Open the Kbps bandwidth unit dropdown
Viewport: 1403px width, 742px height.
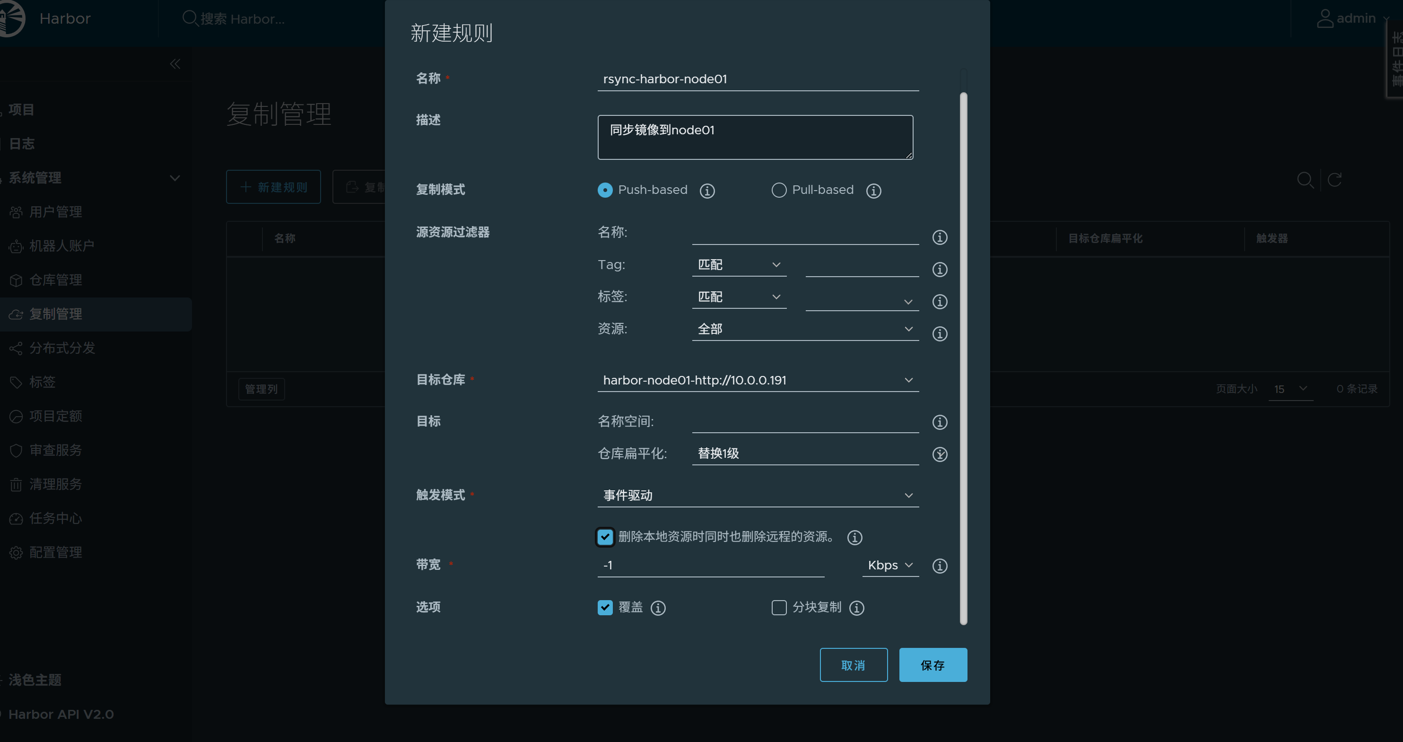(x=890, y=566)
